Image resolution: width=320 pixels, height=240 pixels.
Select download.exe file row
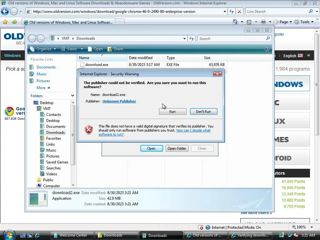point(152,65)
